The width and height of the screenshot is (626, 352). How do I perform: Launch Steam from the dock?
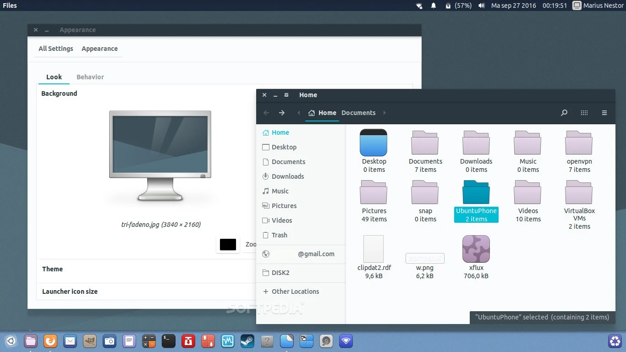point(247,341)
